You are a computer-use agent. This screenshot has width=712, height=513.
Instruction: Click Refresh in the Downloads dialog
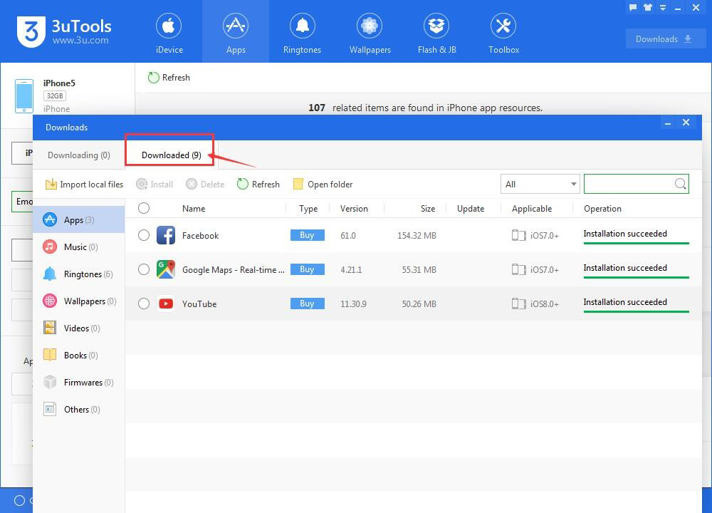(258, 185)
